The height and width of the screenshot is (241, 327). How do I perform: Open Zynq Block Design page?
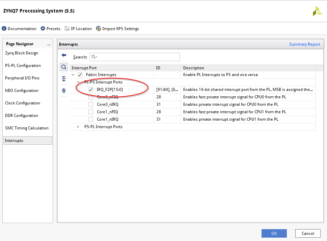coord(22,53)
